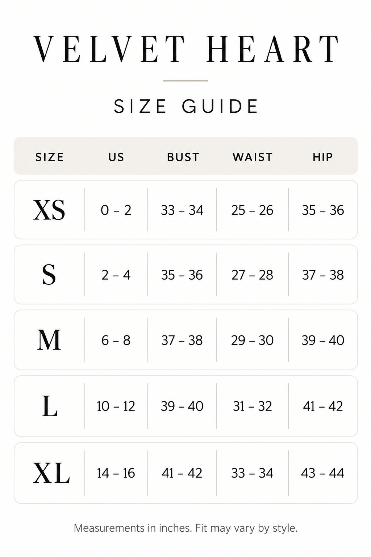Click US size 10 – 12 cell
Image resolution: width=371 pixels, height=557 pixels.
pyautogui.click(x=116, y=406)
